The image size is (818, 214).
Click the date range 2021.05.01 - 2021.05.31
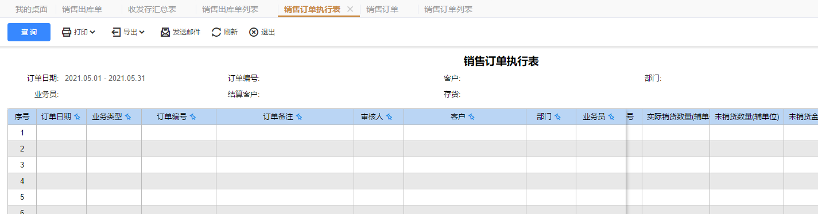click(x=105, y=79)
